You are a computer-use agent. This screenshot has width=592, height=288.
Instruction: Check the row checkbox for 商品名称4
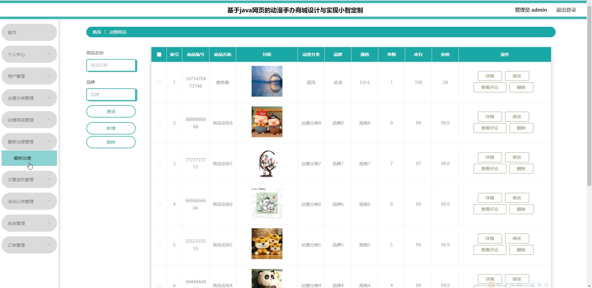(x=159, y=286)
